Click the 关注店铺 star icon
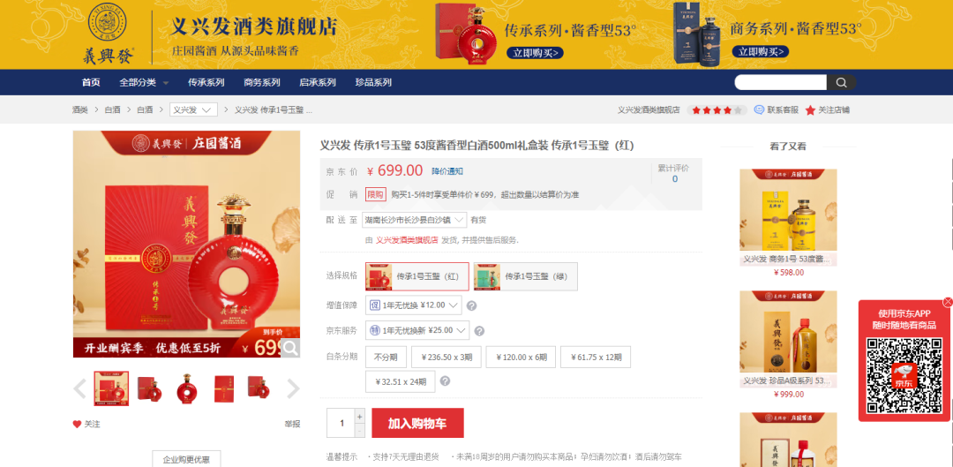The width and height of the screenshot is (953, 467). click(x=810, y=110)
